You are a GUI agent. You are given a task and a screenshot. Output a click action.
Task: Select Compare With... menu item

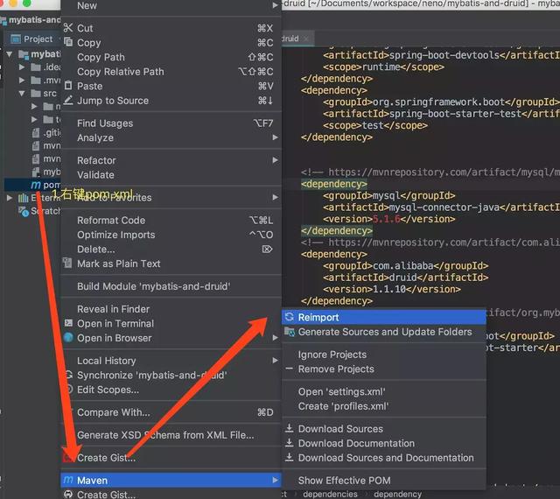171,412
